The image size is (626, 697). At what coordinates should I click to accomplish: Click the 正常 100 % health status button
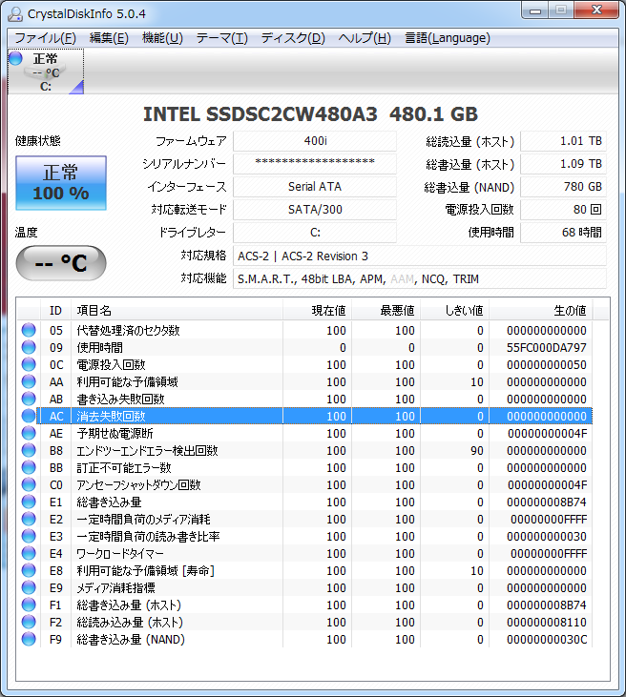61,183
